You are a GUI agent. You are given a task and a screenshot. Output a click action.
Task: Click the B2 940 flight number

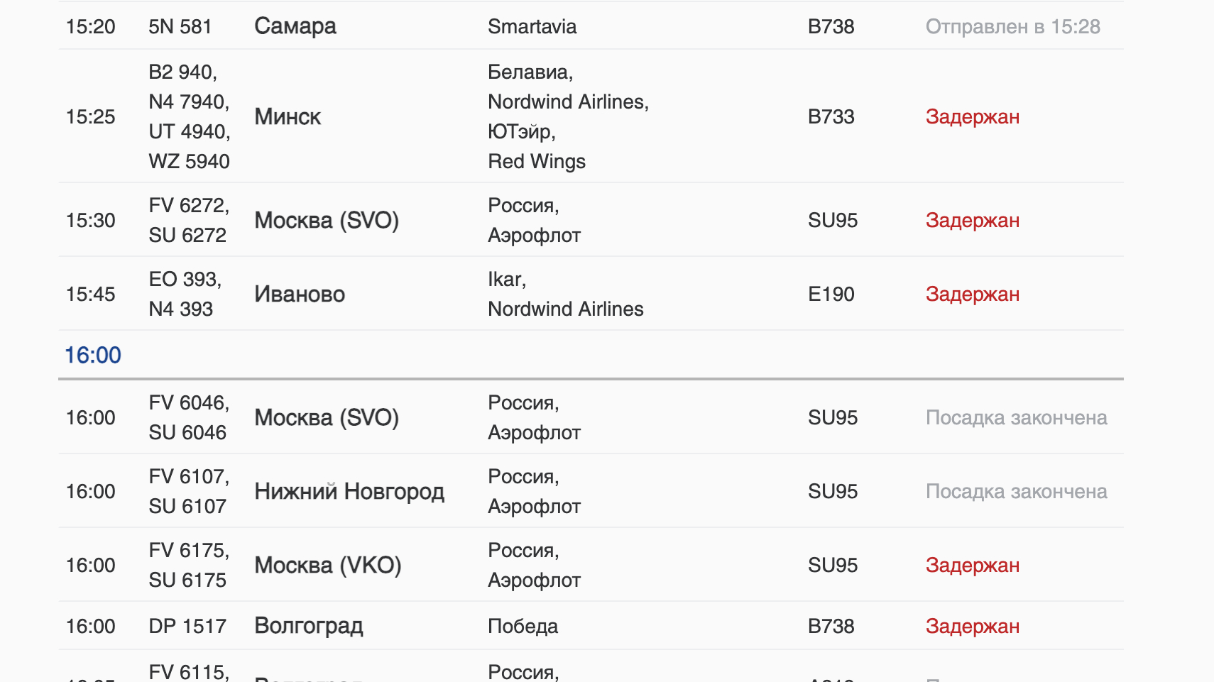pyautogui.click(x=182, y=72)
